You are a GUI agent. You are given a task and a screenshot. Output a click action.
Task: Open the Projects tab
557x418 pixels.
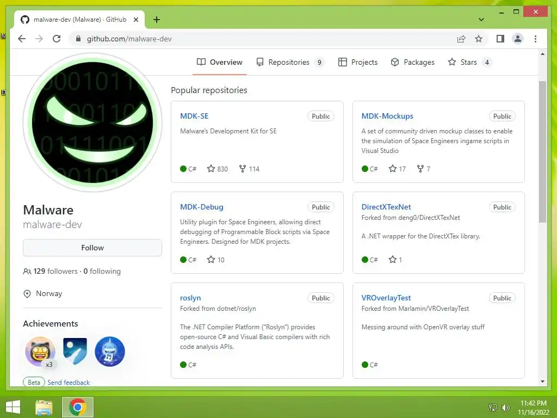[358, 62]
